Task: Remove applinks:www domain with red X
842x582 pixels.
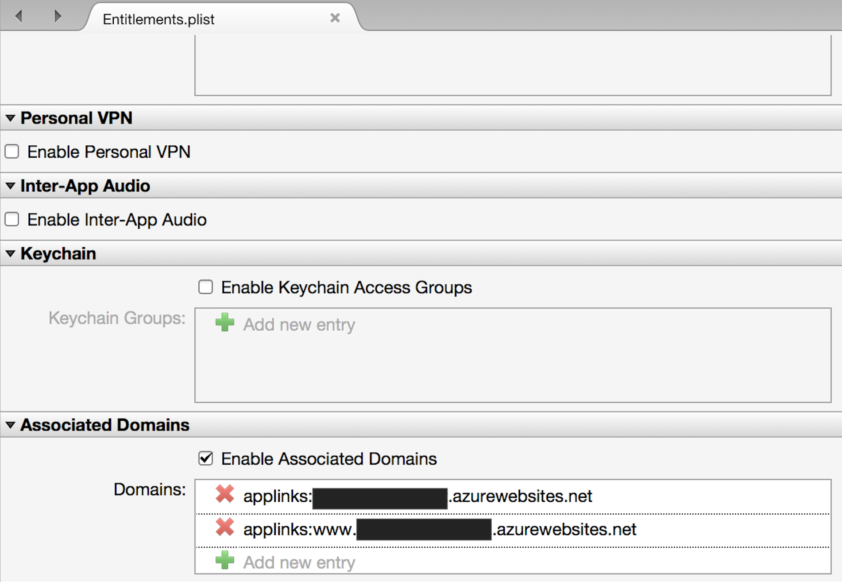Action: (225, 527)
